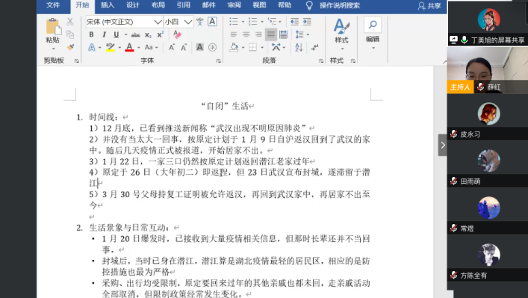Click the cut scissors icon
The image size is (528, 298).
(69, 22)
